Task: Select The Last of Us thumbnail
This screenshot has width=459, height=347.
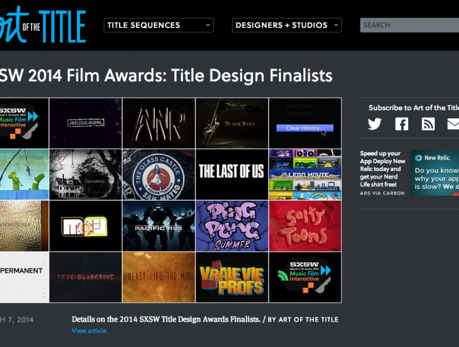Action: click(x=231, y=174)
